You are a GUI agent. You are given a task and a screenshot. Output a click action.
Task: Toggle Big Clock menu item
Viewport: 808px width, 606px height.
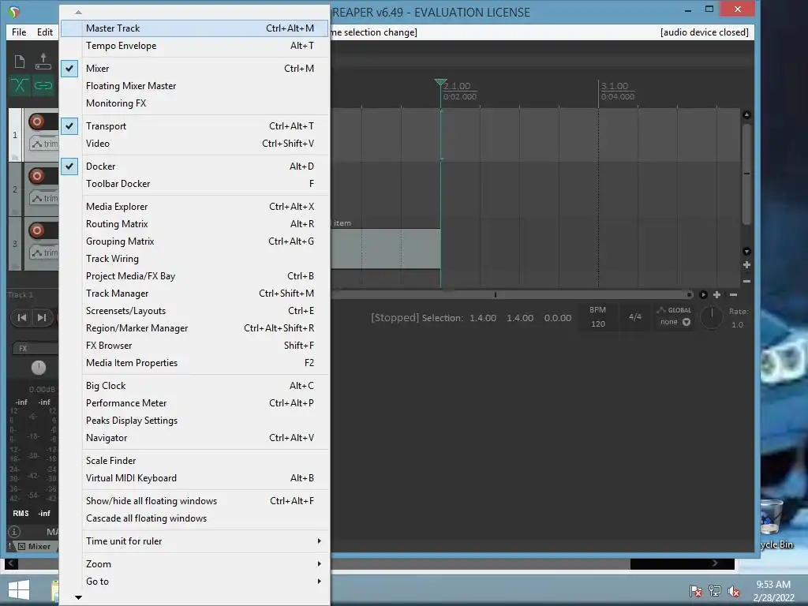[195, 386]
